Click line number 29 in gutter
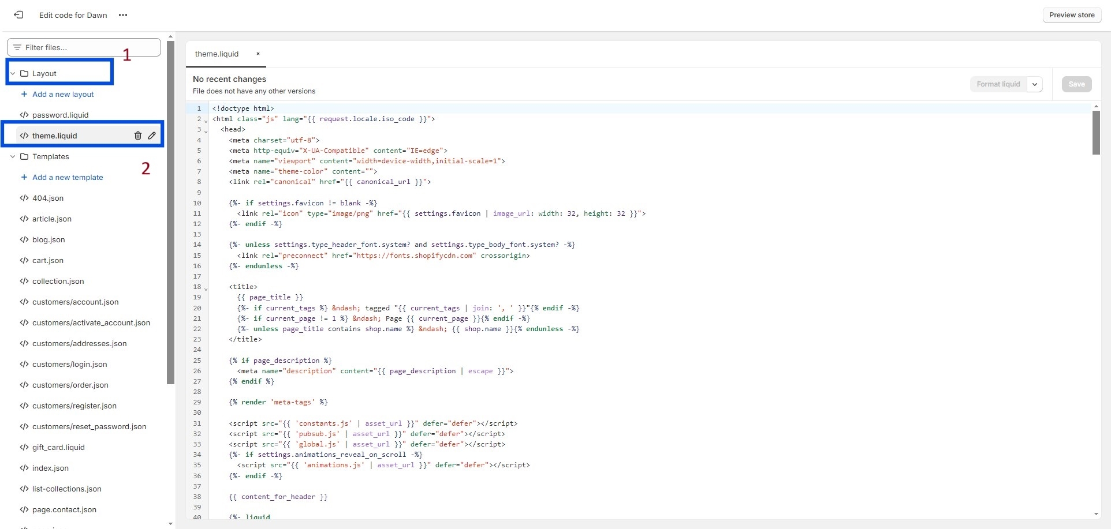 click(x=197, y=402)
